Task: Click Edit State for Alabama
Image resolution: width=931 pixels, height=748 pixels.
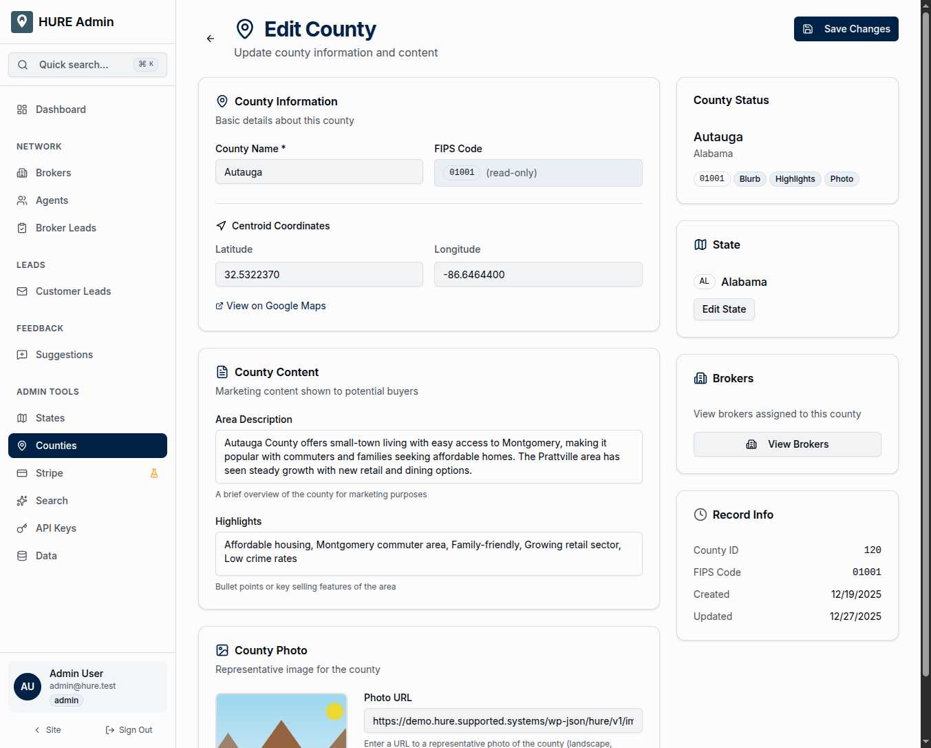Action: point(724,309)
